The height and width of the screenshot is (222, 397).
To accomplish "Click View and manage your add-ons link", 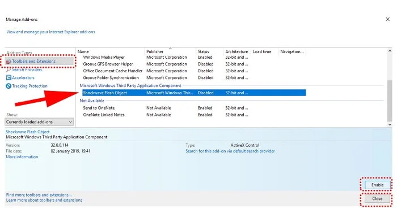I will (50, 32).
